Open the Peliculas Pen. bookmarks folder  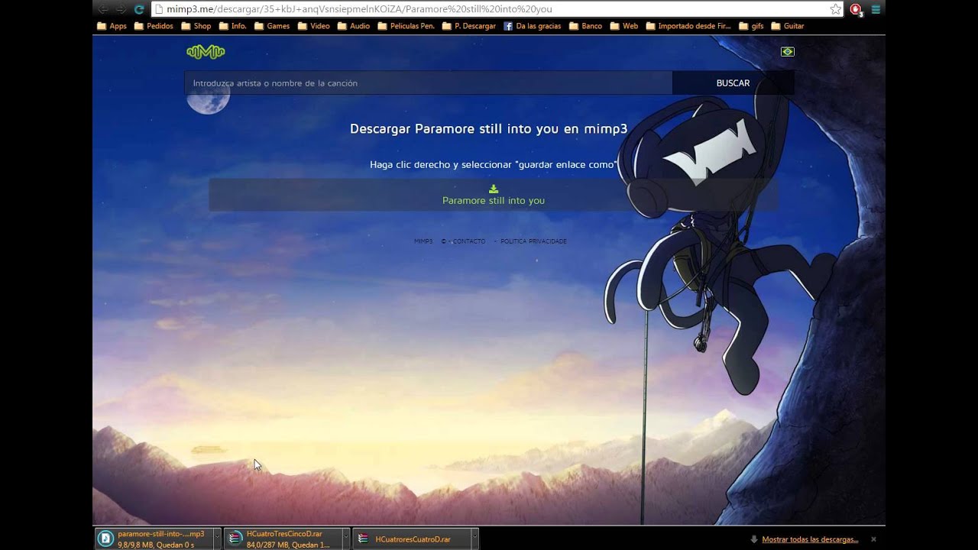click(406, 26)
